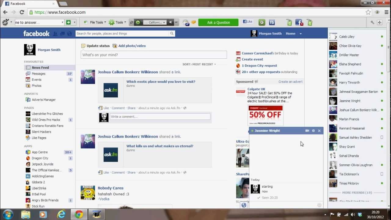Select News Feed in the Favourites menu
The height and width of the screenshot is (220, 391).
[x=49, y=68]
